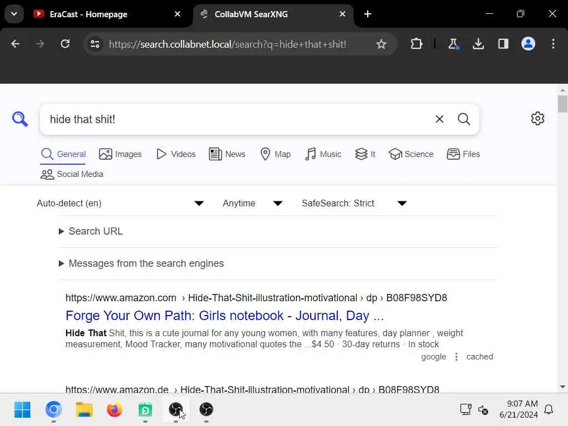Viewport: 568px width, 426px height.
Task: Toggle the browser side panel
Action: [x=503, y=44]
